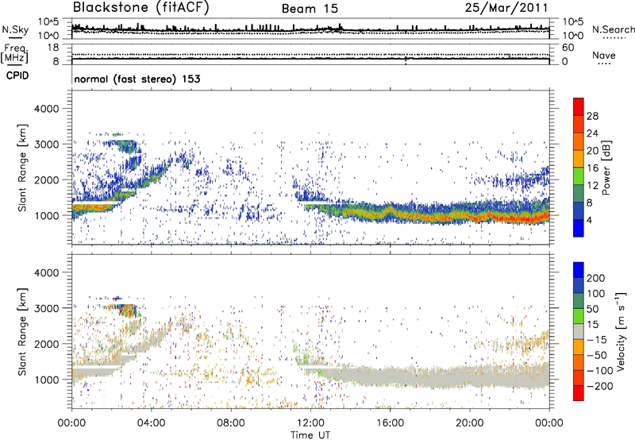The width and height of the screenshot is (635, 440).
Task: Click the '28' tick on Power scale
Action: (x=592, y=116)
